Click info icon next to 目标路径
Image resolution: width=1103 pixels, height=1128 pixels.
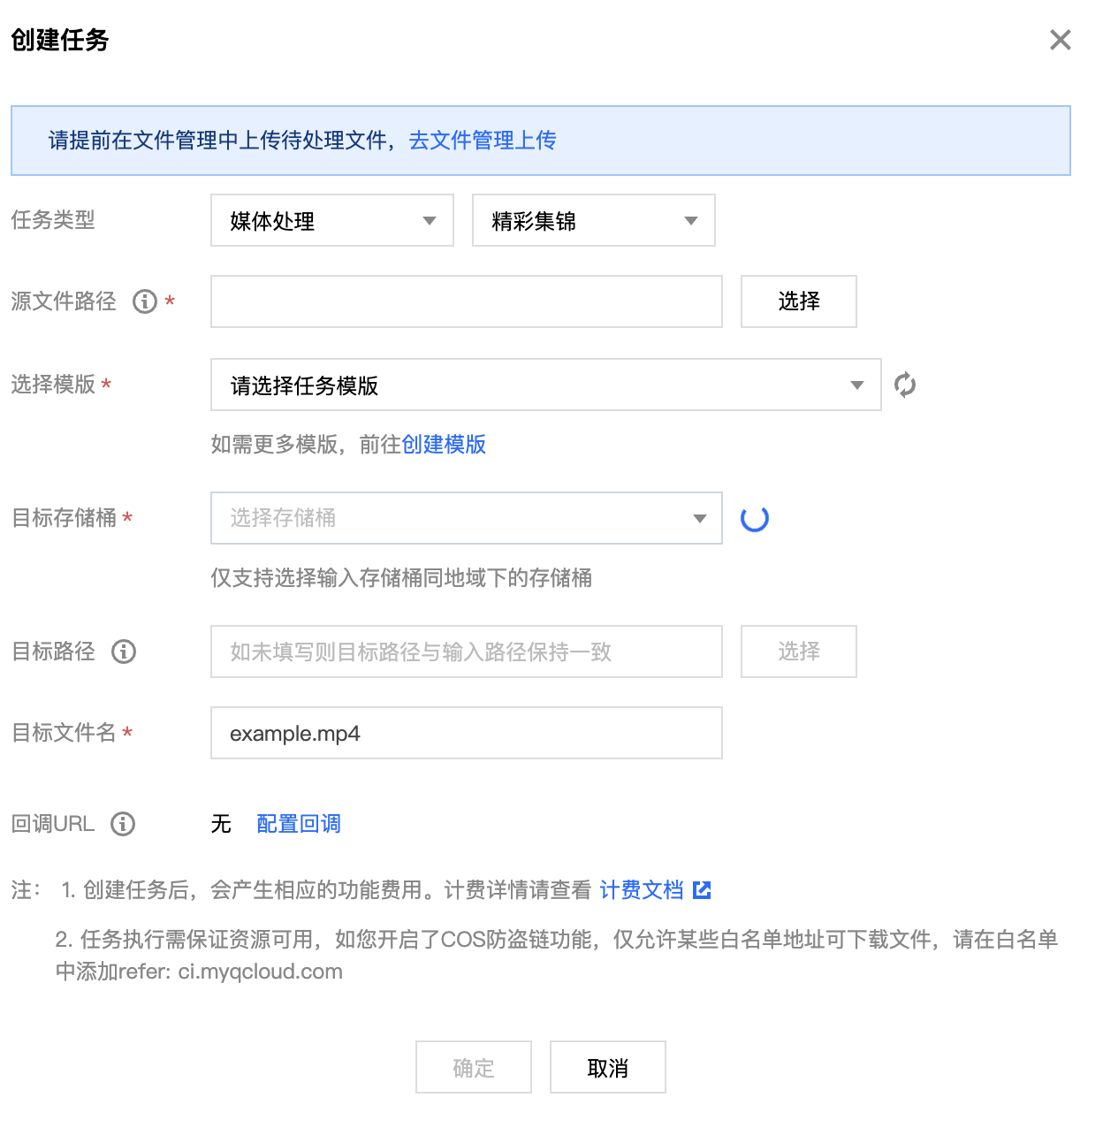tap(124, 652)
